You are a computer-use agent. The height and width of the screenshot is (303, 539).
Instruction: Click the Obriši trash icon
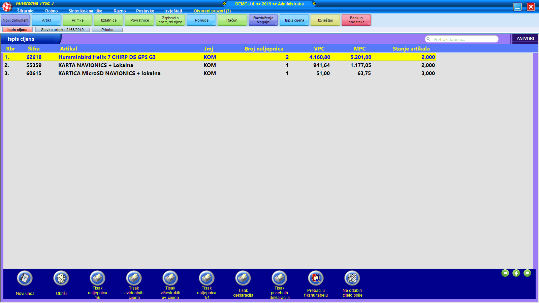(x=61, y=278)
